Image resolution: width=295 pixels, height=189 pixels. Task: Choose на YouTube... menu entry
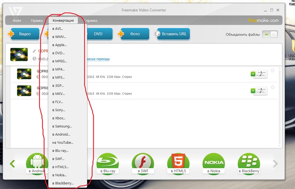coord(67,142)
